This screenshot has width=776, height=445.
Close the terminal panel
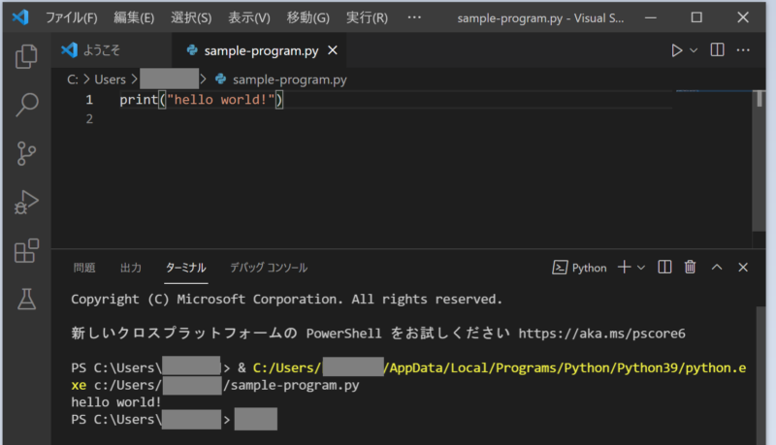[x=743, y=268]
